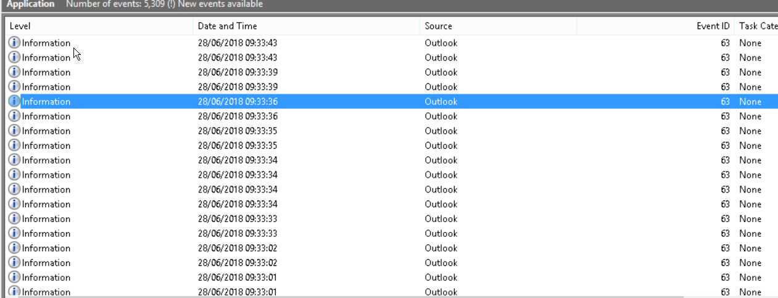Viewport: 778px width, 298px height.
Task: Click the info icon of the first 09:33:39 row
Action: (14, 72)
